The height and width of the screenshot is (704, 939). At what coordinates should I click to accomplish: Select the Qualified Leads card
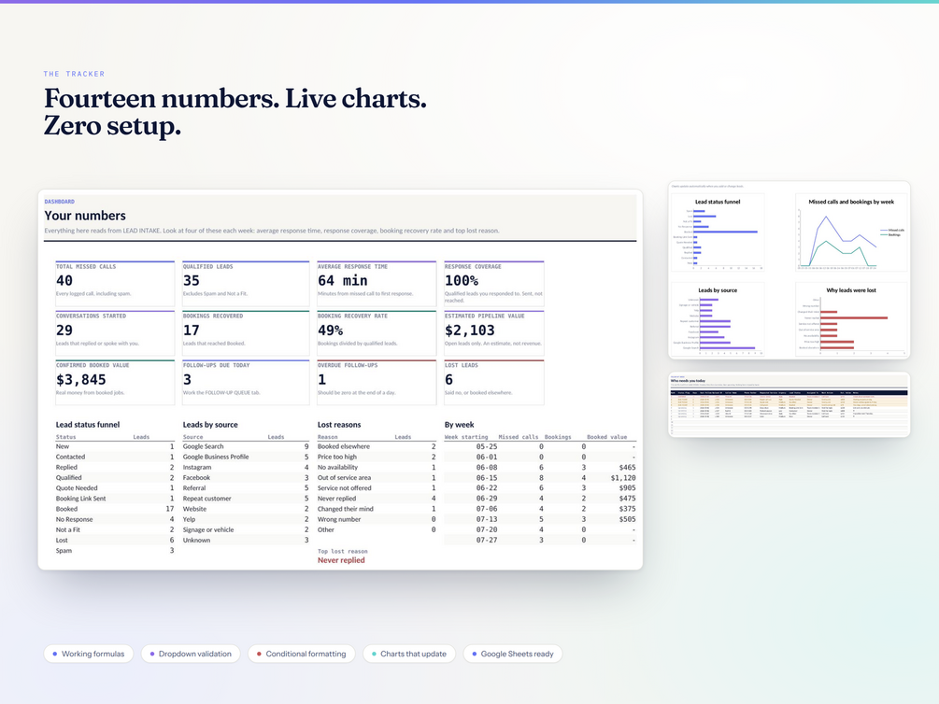246,283
